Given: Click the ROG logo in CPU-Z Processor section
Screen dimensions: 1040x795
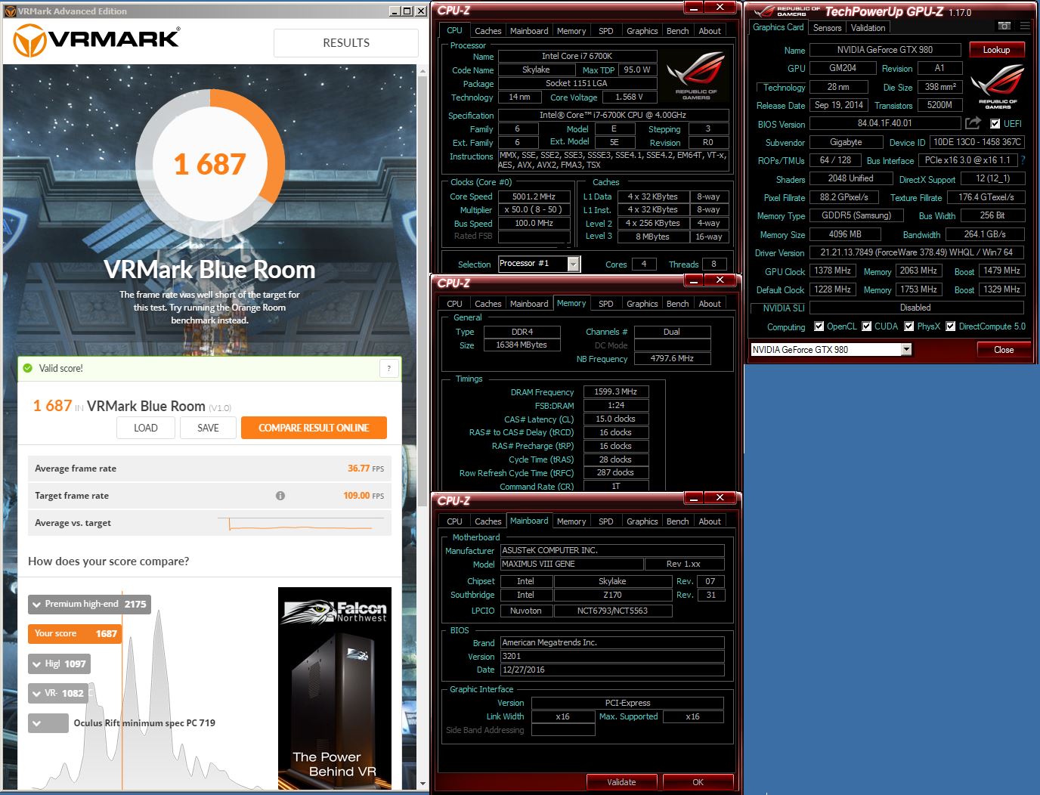Looking at the screenshot, I should [696, 76].
